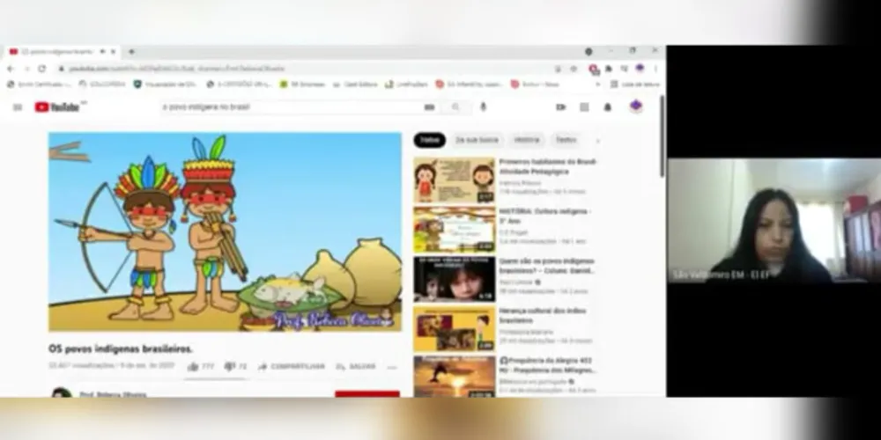Screen dimensions: 881x440
Task: Open the red extension icon with badge
Action: [x=593, y=69]
